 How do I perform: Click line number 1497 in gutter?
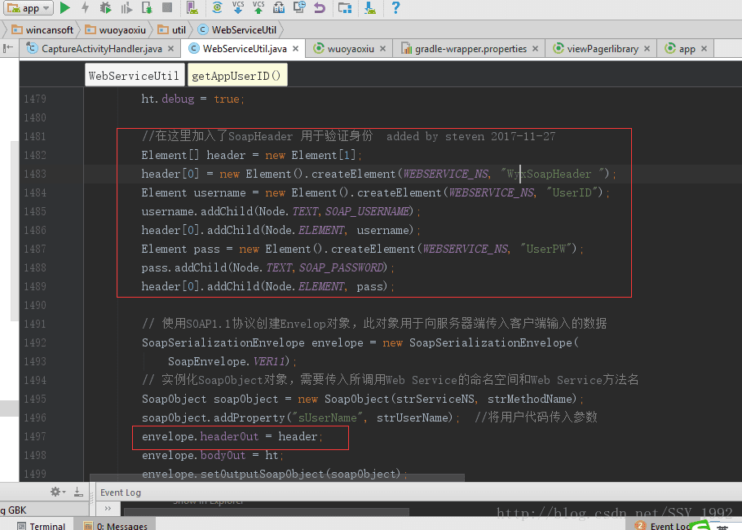tap(36, 436)
